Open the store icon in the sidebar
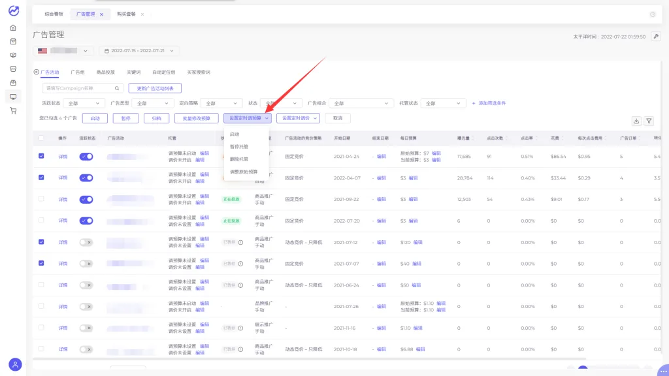This screenshot has height=376, width=669. [13, 69]
